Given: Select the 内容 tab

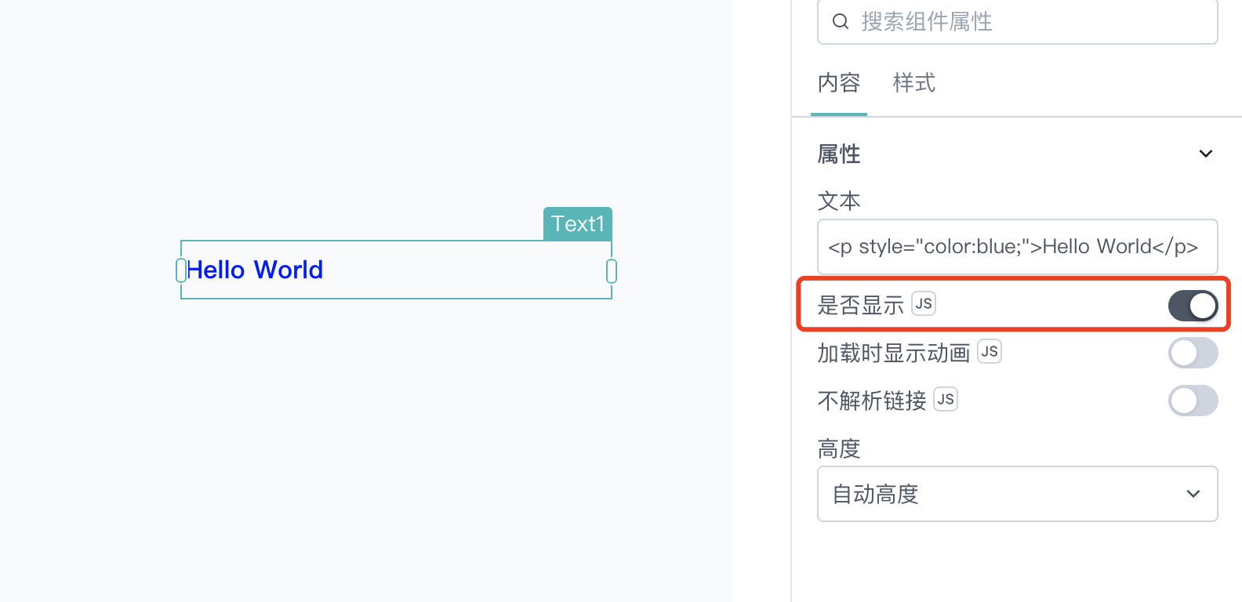Looking at the screenshot, I should (839, 83).
